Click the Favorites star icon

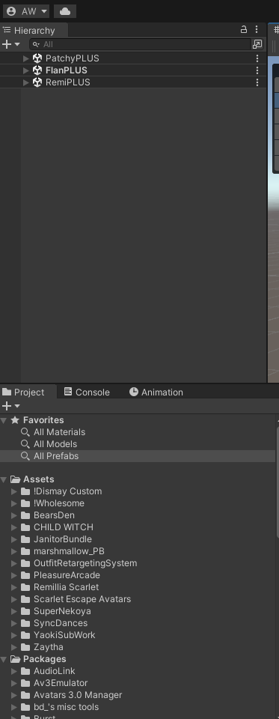(x=15, y=420)
